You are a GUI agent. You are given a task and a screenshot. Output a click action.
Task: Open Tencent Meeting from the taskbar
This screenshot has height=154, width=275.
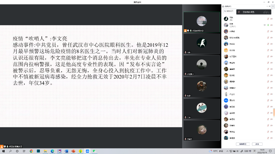87,151
